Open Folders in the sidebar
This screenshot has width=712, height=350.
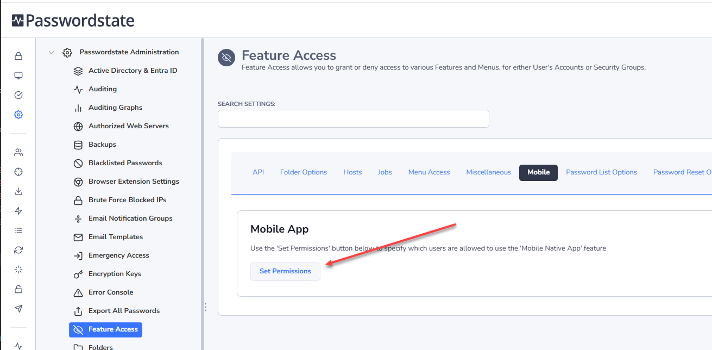tap(100, 347)
